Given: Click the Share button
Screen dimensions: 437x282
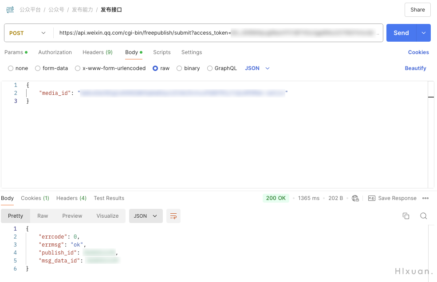Looking at the screenshot, I should (417, 10).
